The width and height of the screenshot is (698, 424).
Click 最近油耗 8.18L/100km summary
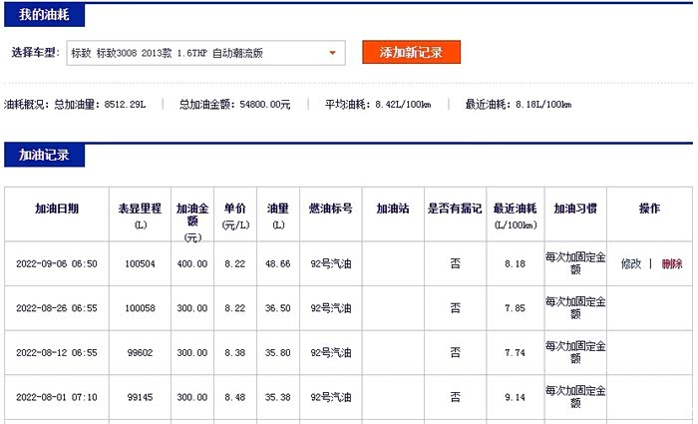click(x=519, y=105)
